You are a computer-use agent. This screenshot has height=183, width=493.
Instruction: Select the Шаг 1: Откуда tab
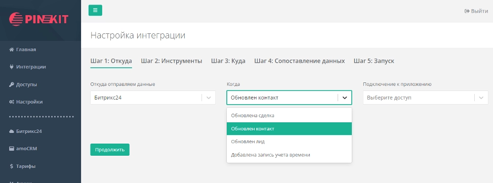(x=111, y=61)
